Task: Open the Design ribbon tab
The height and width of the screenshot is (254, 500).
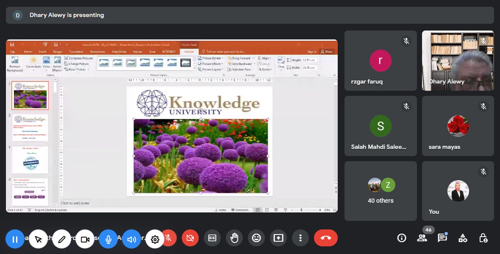Action: pyautogui.click(x=57, y=52)
